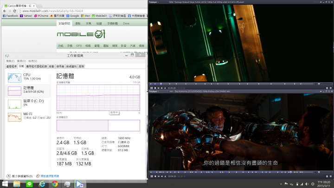This screenshot has height=188, width=334.
Task: Select the 記憶體 memory entry in sidebar
Action: [x=28, y=91]
